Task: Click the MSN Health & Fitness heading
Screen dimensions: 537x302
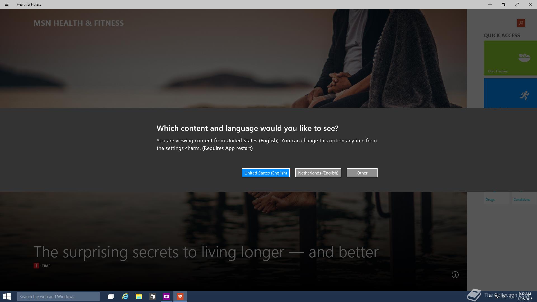Action: click(79, 23)
